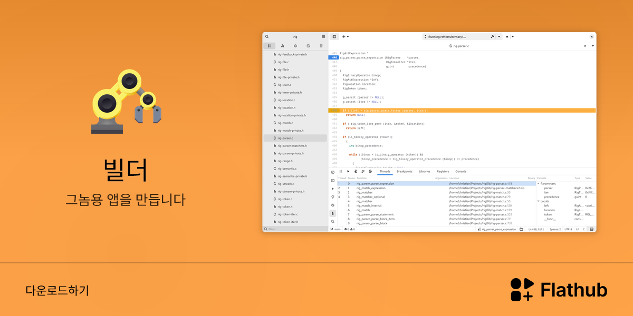Continue execution with debugger play button
The width and height of the screenshot is (633, 316).
[348, 171]
